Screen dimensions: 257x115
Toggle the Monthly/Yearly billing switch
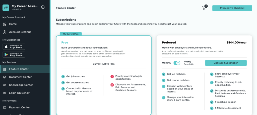coord(177,63)
